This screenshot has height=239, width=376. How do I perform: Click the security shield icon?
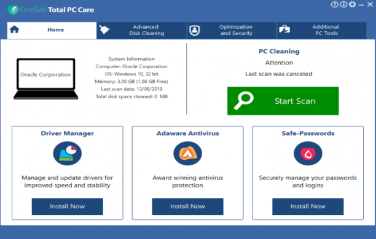[195, 31]
